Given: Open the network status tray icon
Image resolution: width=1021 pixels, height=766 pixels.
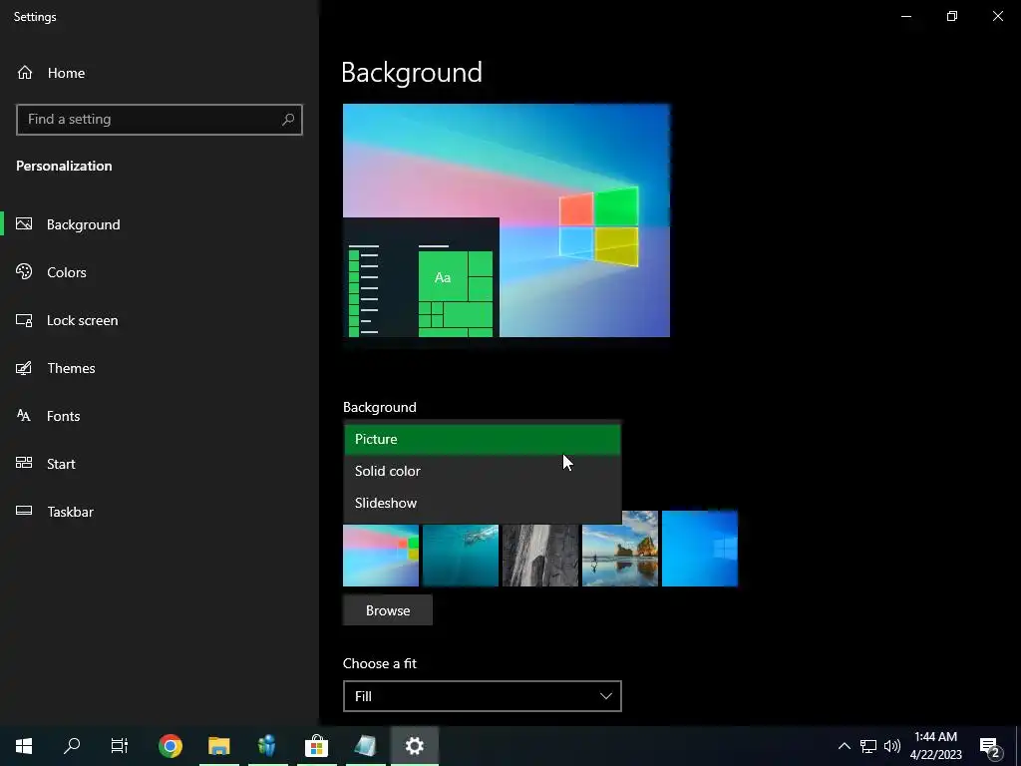Looking at the screenshot, I should coord(868,746).
